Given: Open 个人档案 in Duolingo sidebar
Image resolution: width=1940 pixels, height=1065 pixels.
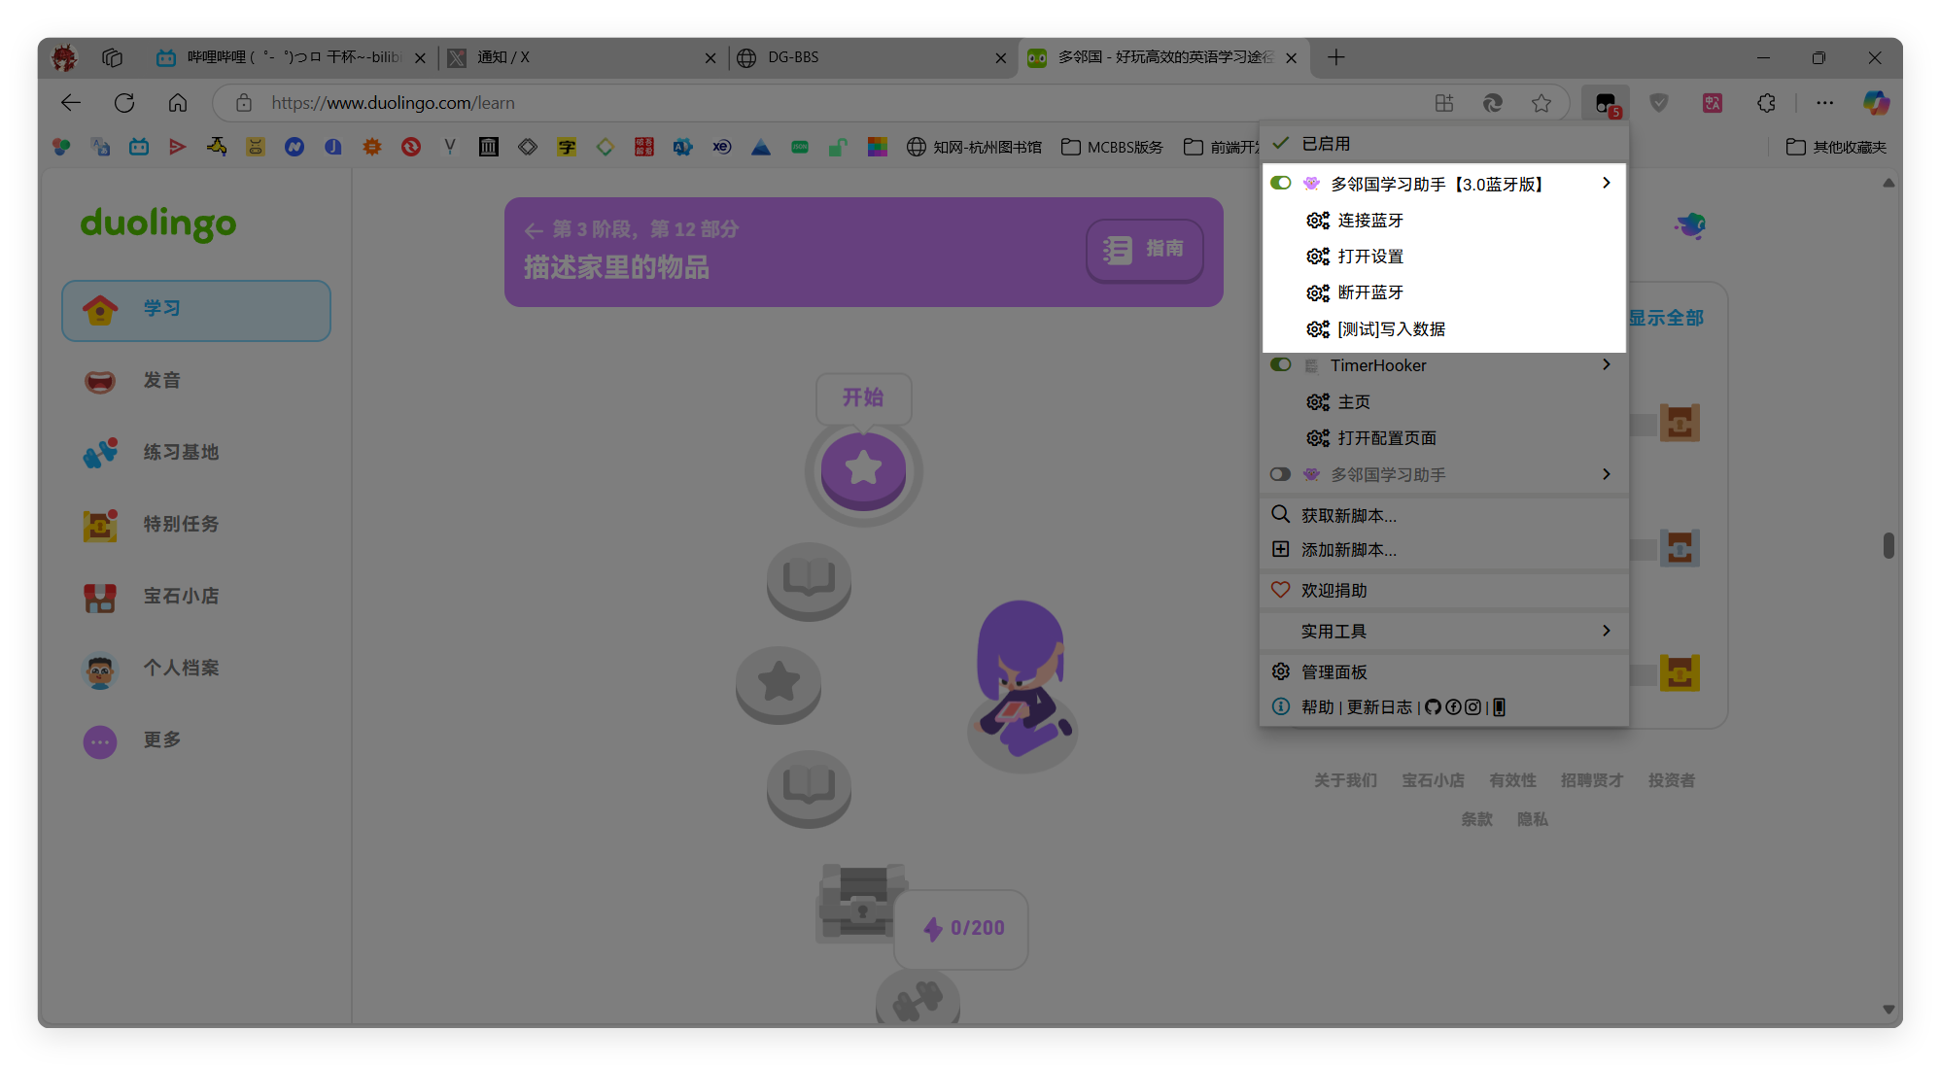Looking at the screenshot, I should (x=196, y=669).
